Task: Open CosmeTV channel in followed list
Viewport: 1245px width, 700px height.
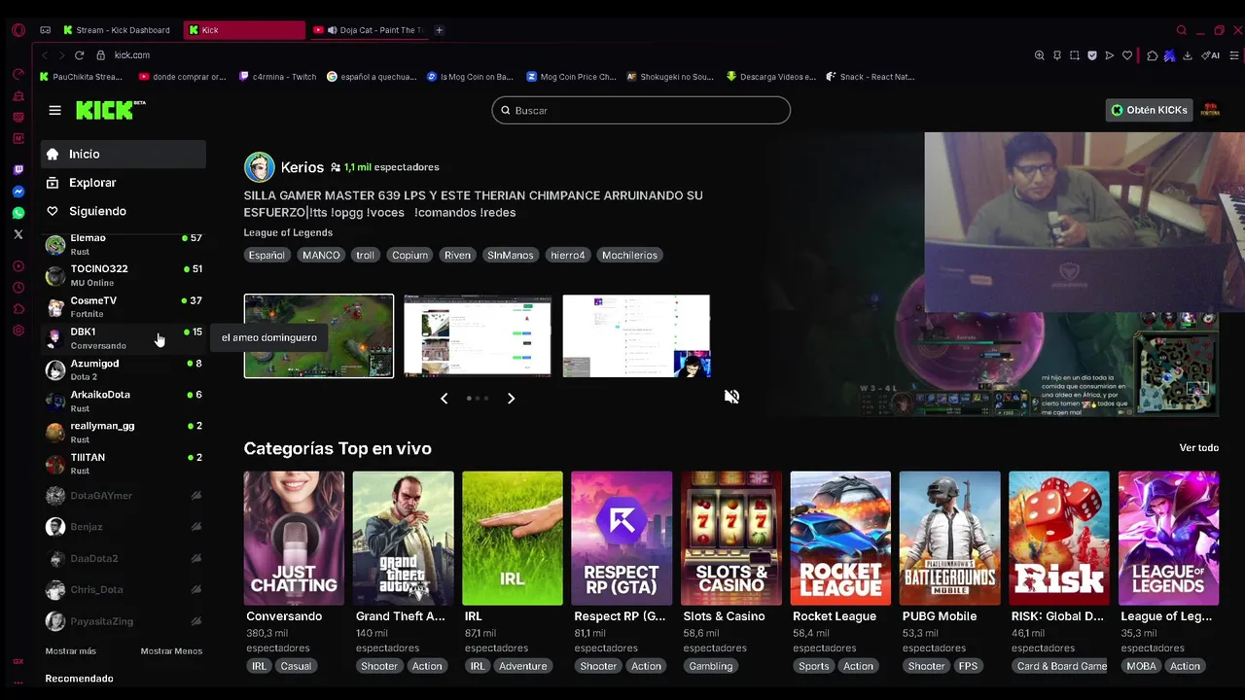Action: (124, 307)
